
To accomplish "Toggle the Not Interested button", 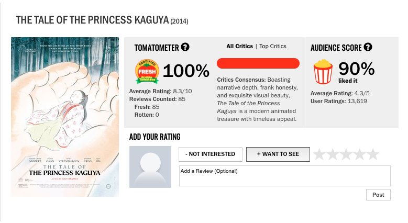I will 210,154.
